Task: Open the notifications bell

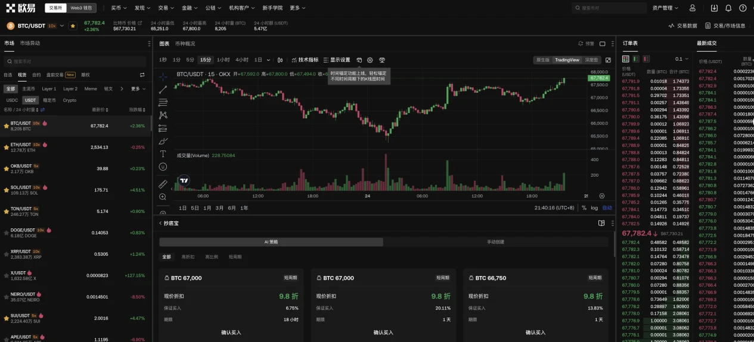Action: coord(728,8)
